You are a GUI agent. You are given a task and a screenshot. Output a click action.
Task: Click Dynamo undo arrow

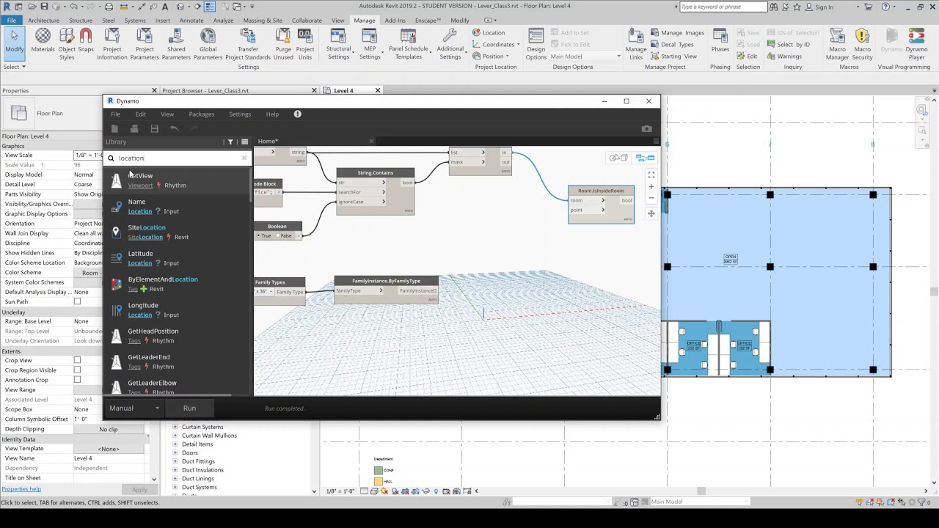pos(174,128)
